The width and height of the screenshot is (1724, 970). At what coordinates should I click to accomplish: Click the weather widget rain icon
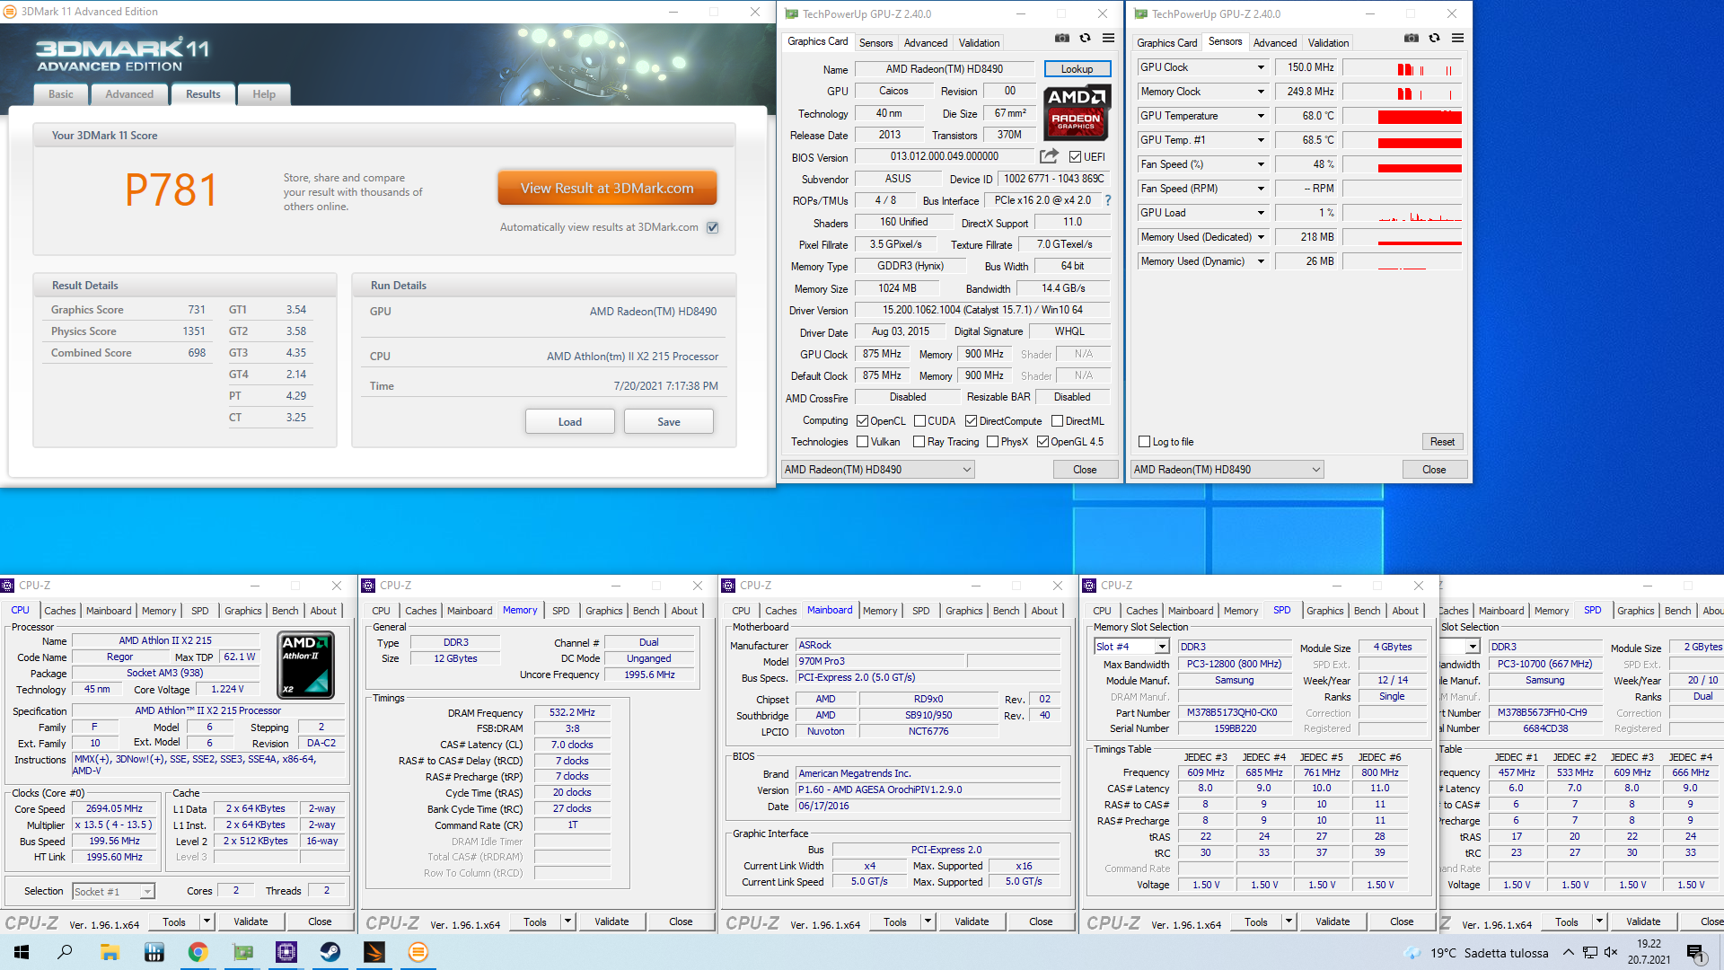[x=1412, y=953]
